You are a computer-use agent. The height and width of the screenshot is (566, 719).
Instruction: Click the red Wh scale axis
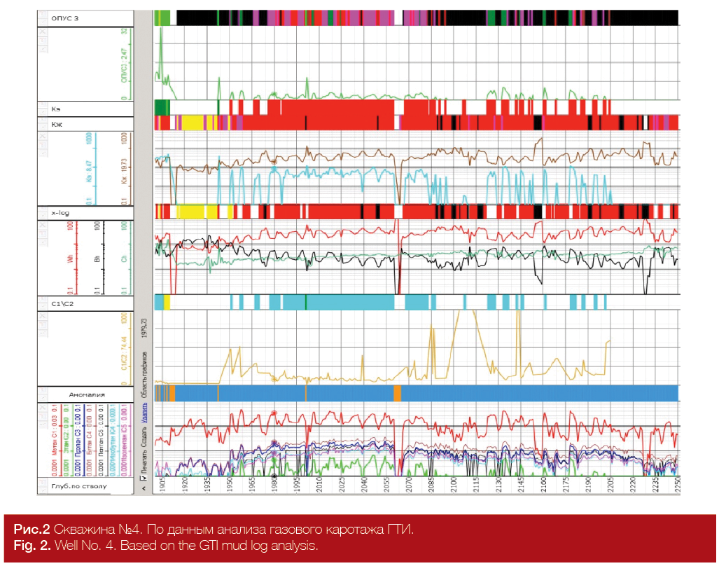point(76,258)
